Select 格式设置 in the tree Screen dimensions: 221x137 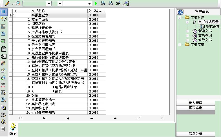(213, 26)
